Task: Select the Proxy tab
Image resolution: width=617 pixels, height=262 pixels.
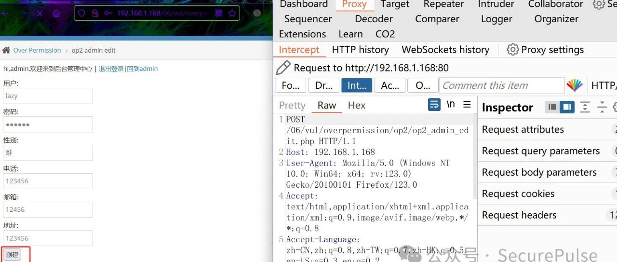Action: (x=354, y=4)
